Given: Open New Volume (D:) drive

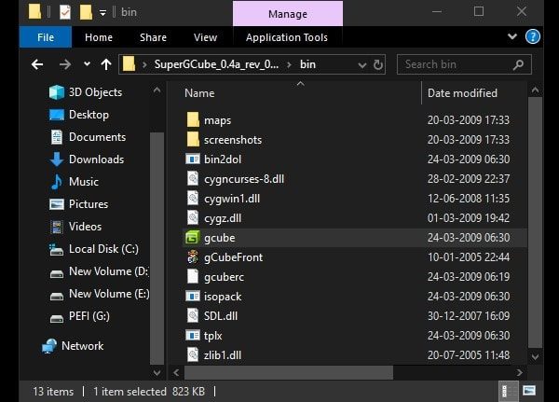Looking at the screenshot, I should [x=99, y=271].
